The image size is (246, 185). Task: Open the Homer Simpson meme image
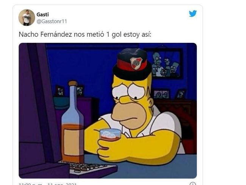click(x=107, y=110)
